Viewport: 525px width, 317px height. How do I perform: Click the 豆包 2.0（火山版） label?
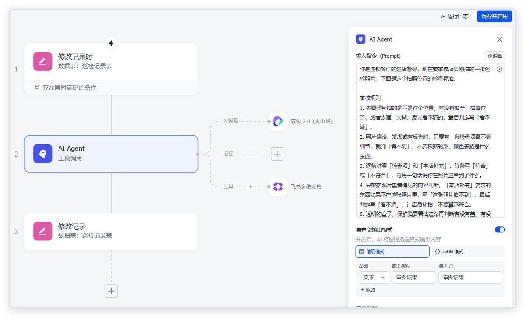(312, 121)
